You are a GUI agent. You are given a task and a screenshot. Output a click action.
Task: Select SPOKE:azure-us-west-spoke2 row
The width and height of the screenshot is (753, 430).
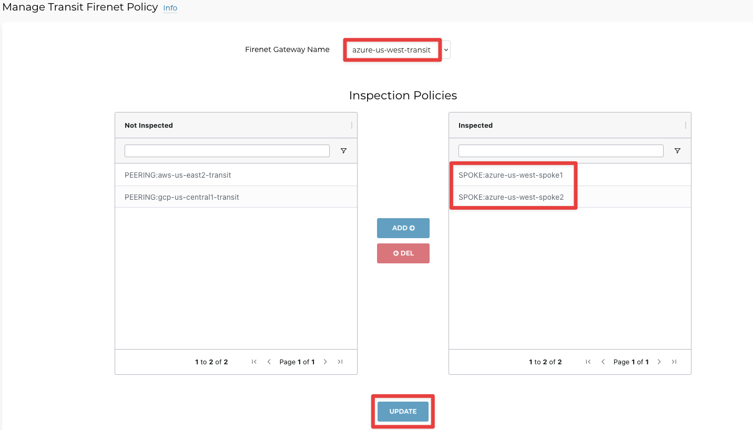click(x=511, y=197)
